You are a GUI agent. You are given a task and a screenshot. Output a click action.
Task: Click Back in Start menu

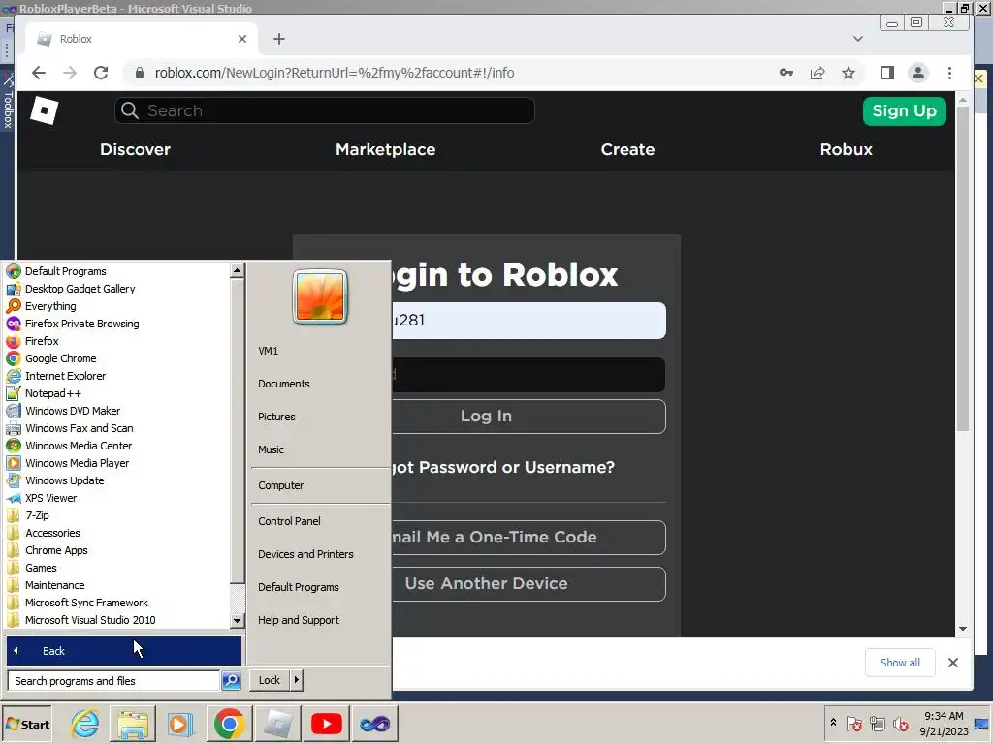tap(123, 651)
